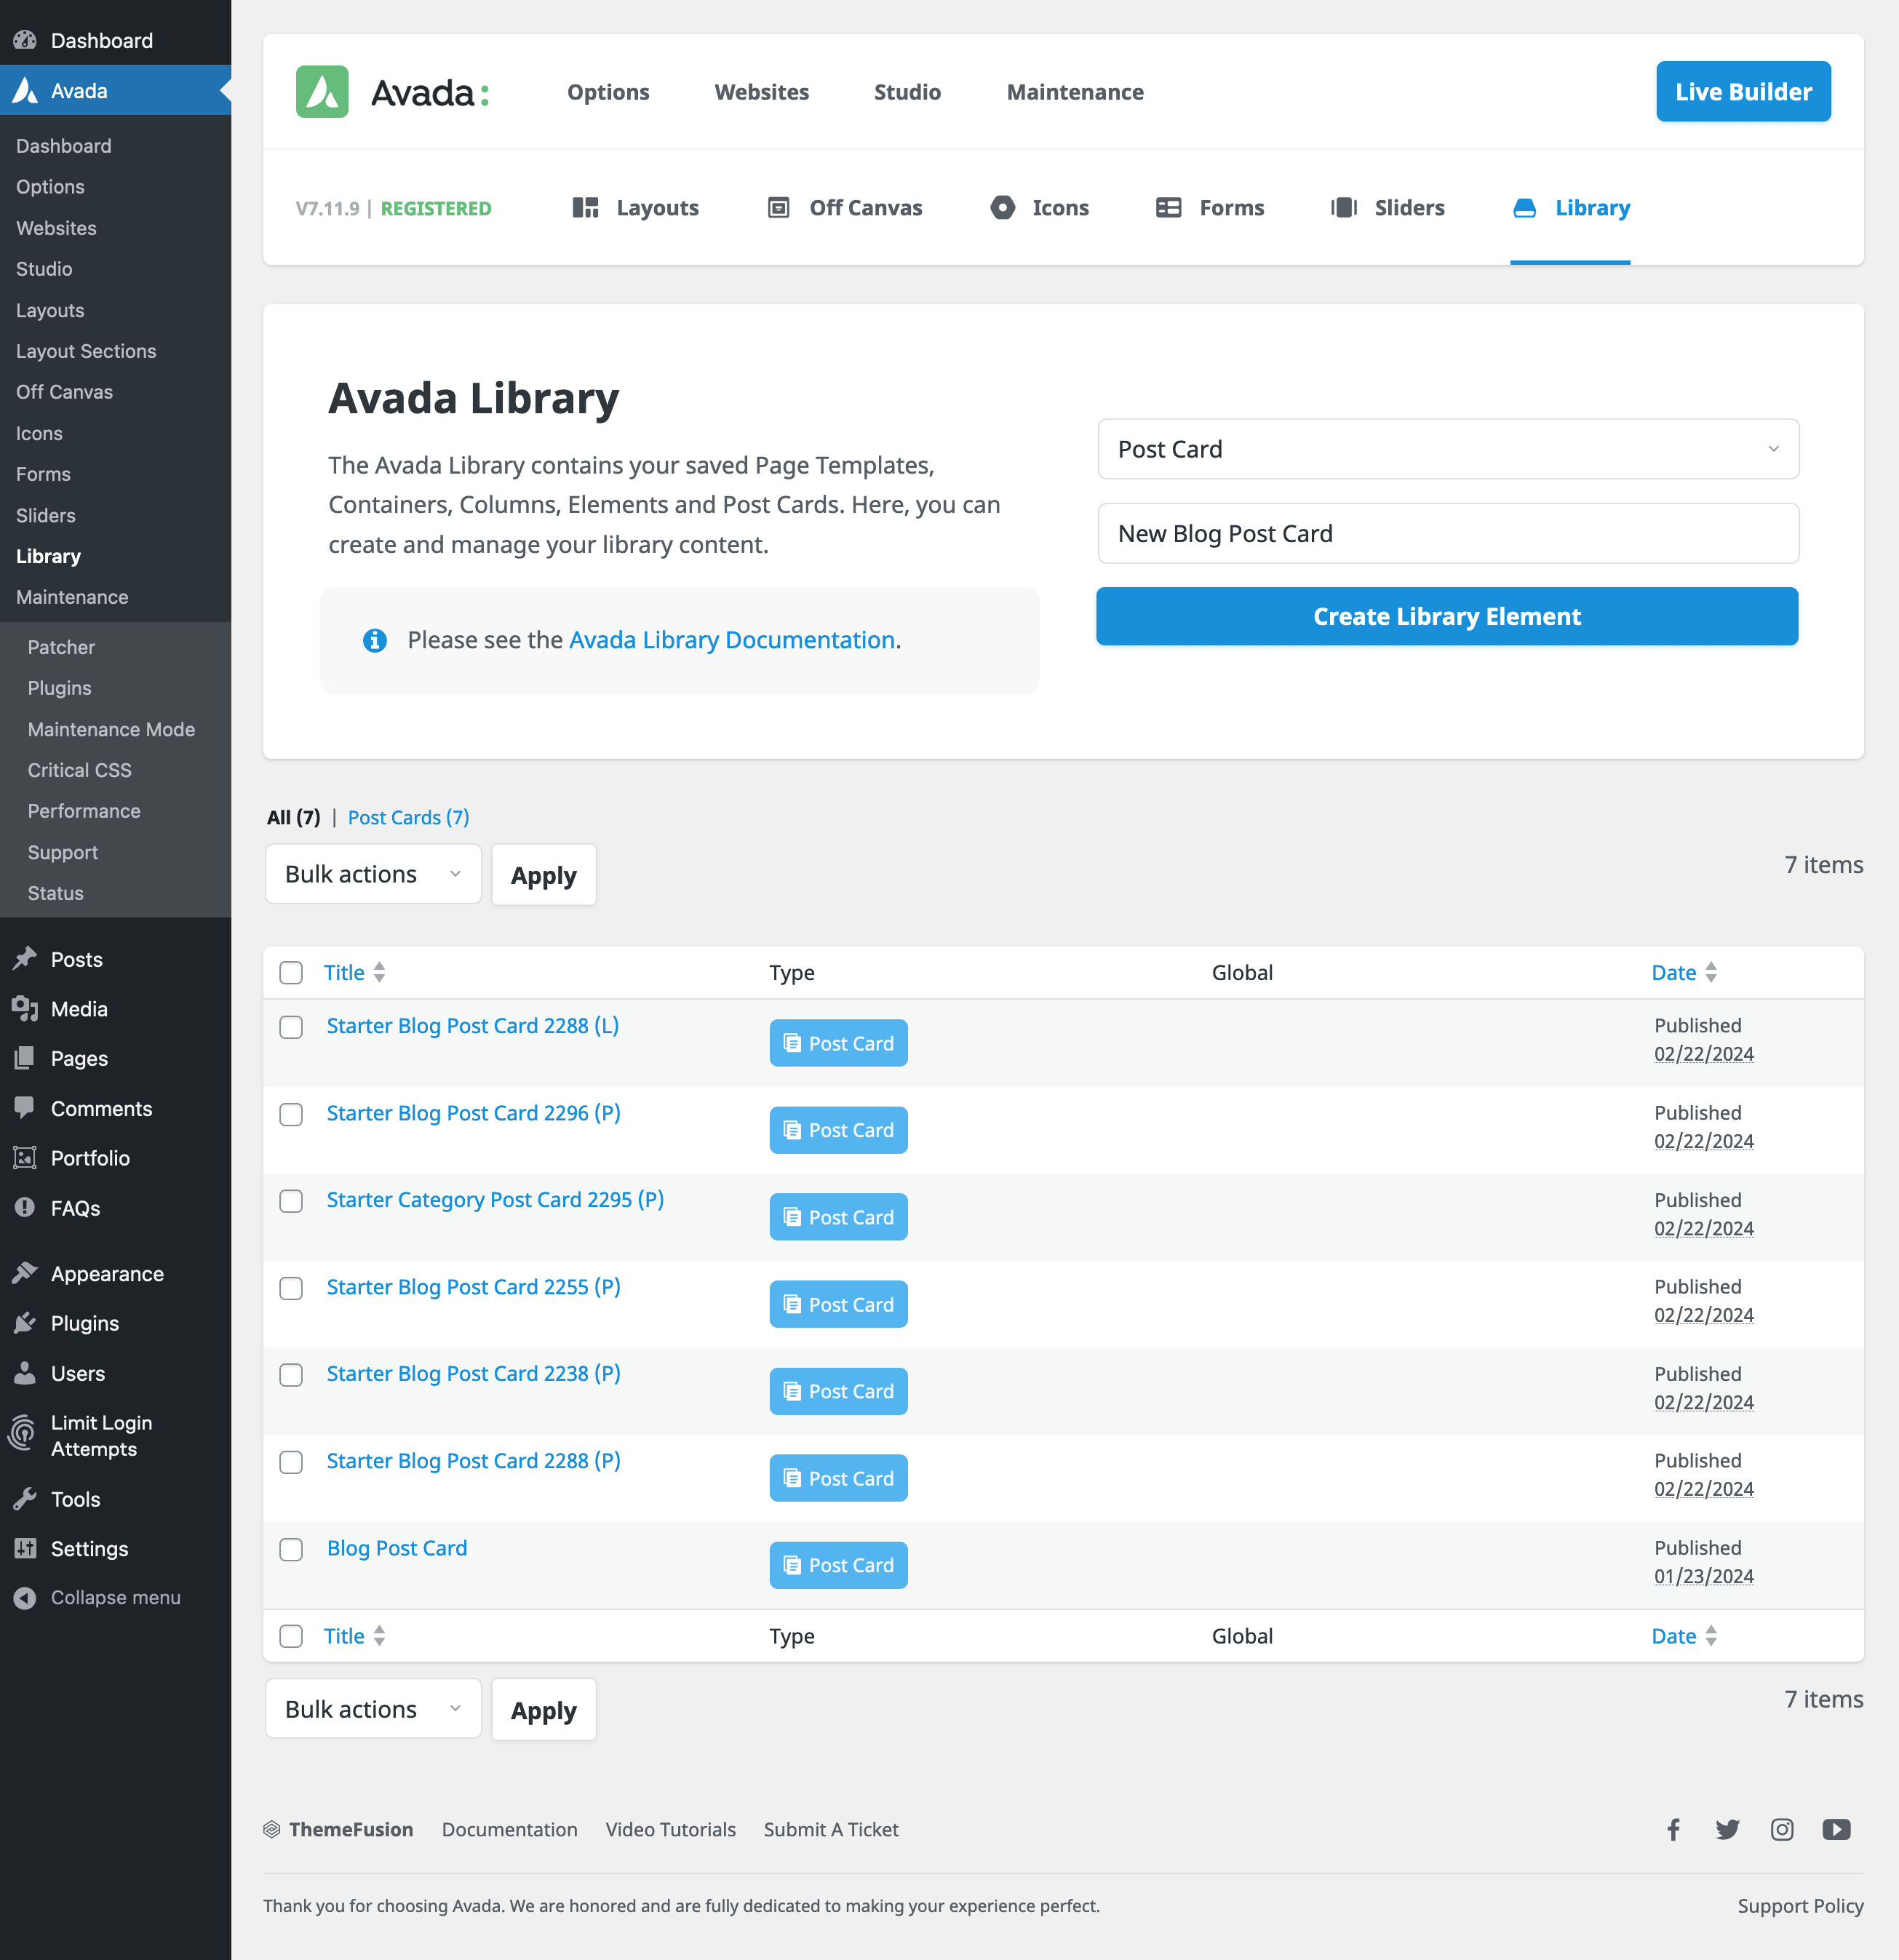
Task: Click Post Card type badge for Blog Post Card
Action: pos(838,1565)
